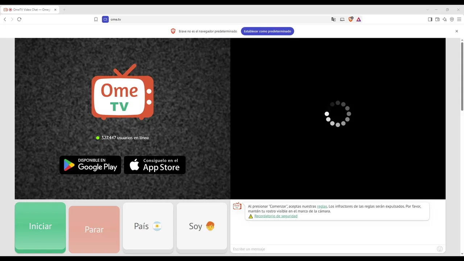
Task: Go forward with the browser forward arrow
Action: point(12,19)
